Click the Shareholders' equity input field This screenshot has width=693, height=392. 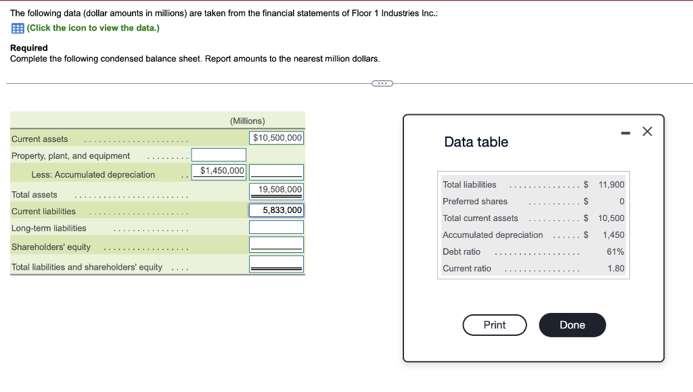[276, 245]
